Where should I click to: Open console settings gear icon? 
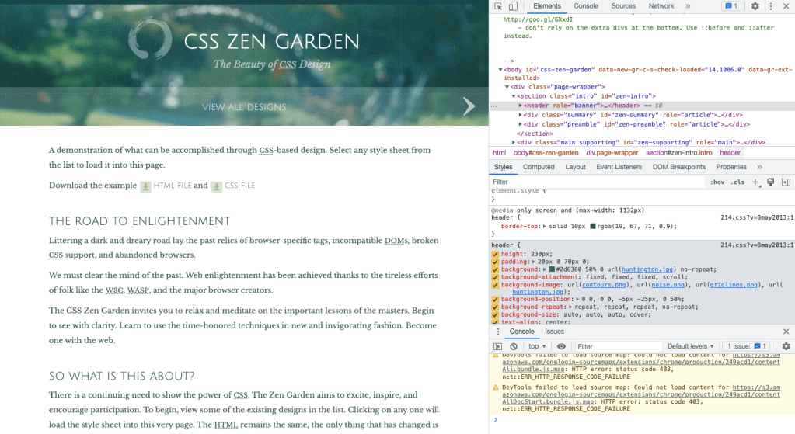pos(786,346)
